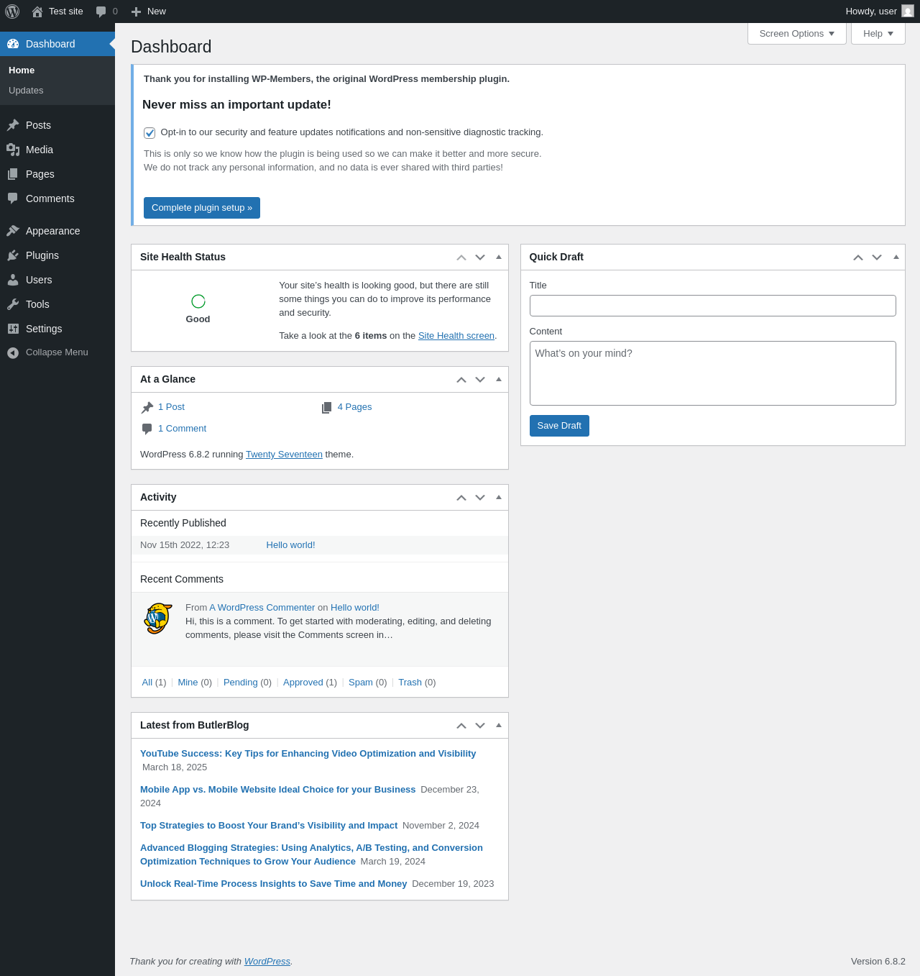This screenshot has height=976, width=920.
Task: Move Site Health Status box down
Action: 480,257
